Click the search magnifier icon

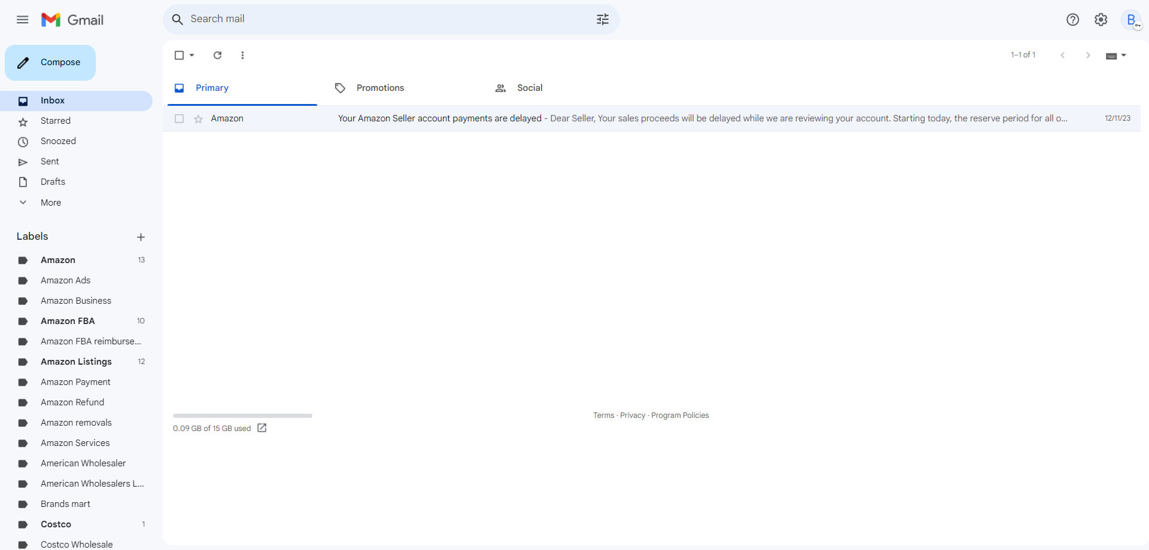pyautogui.click(x=177, y=19)
